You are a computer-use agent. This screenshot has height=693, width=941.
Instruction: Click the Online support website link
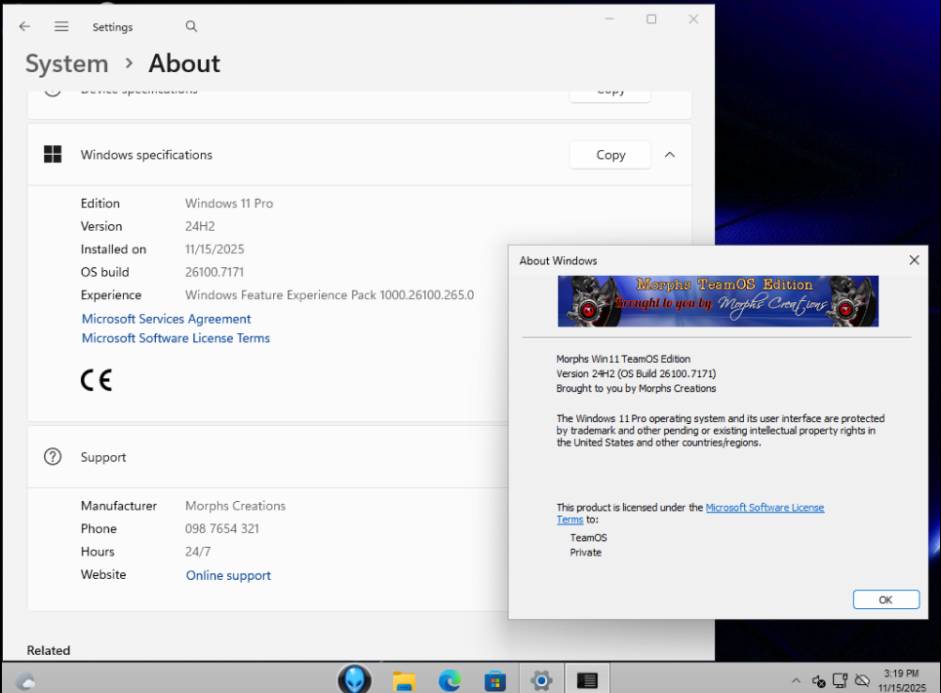[x=228, y=575]
